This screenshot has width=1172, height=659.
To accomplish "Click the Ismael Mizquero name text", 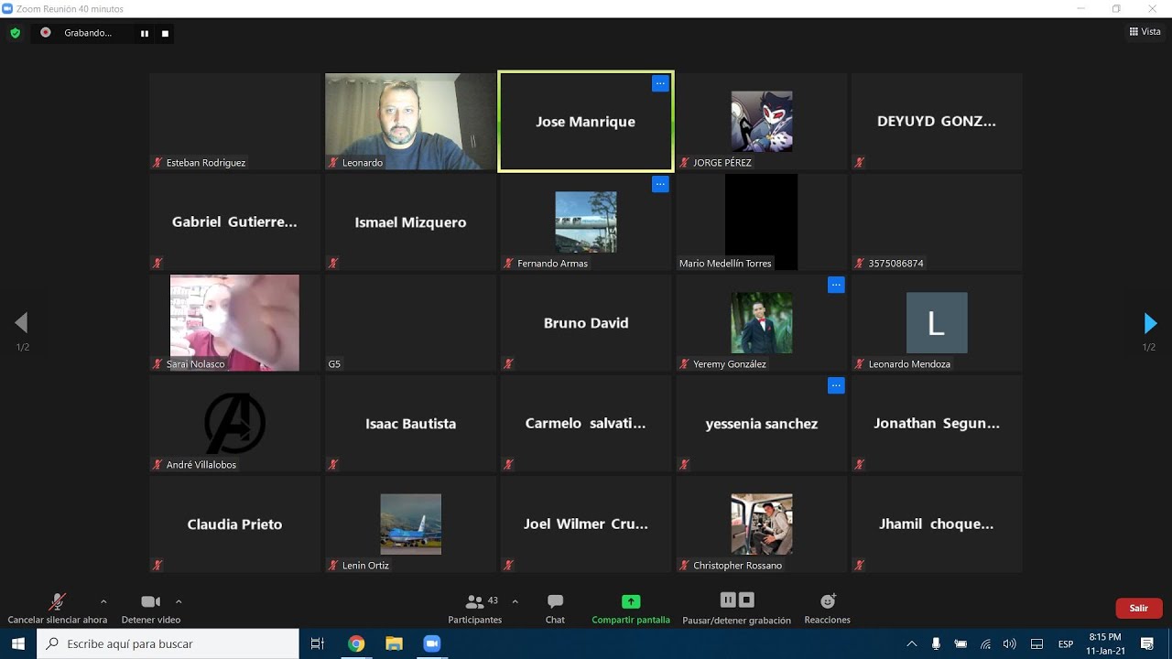I will [410, 222].
